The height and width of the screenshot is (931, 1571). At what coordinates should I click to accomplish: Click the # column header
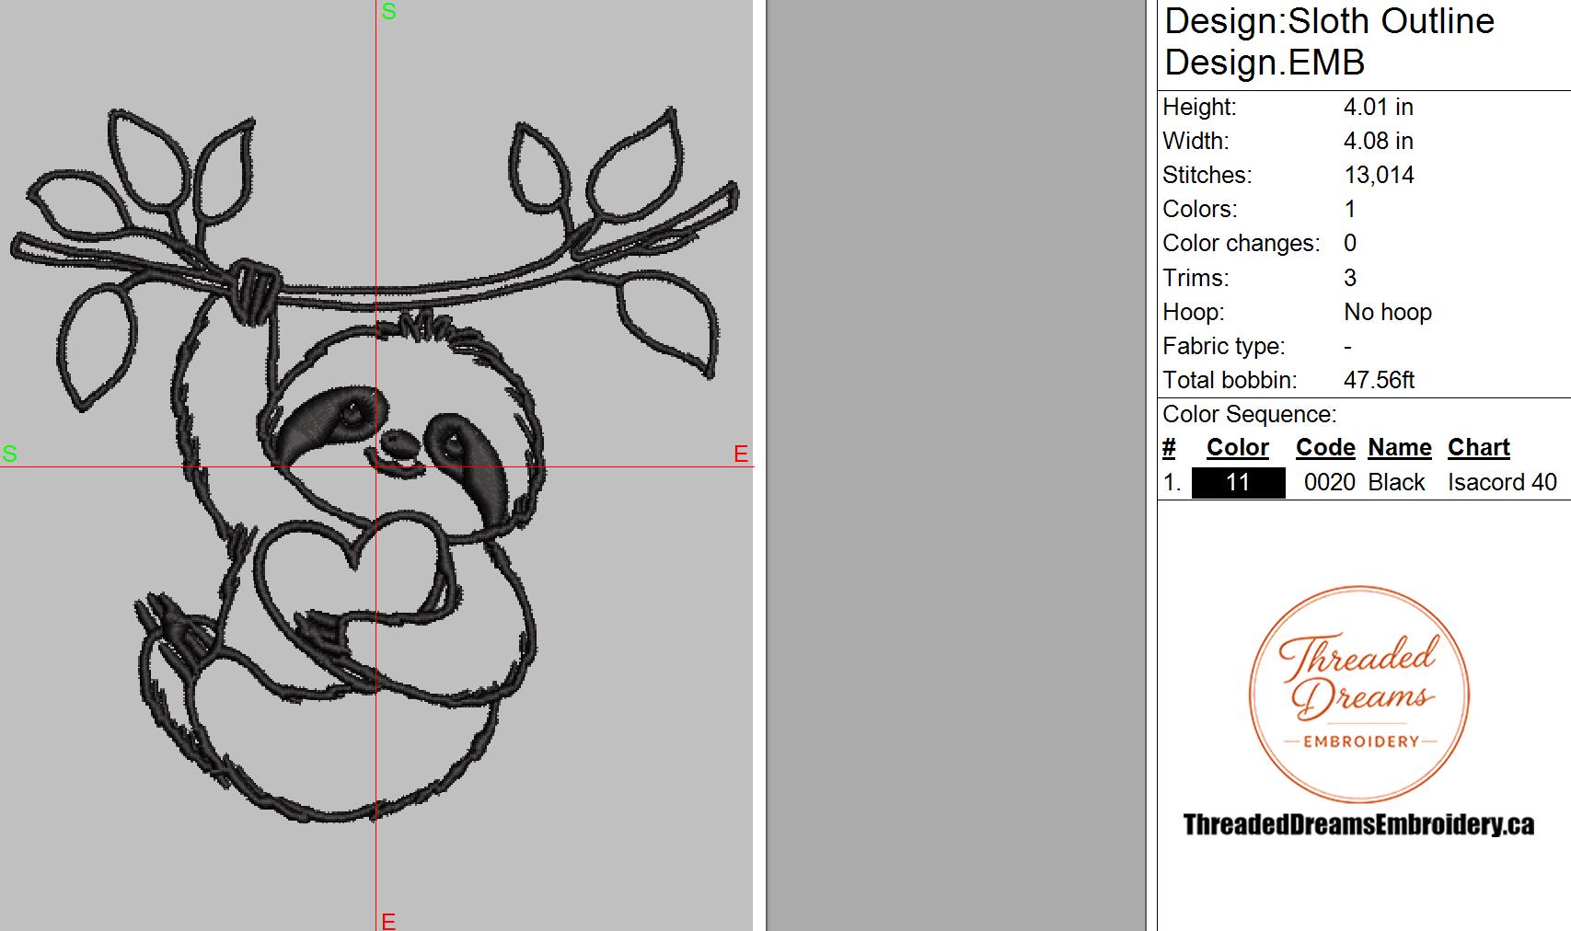coord(1169,448)
